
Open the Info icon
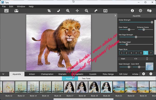pos(132,11)
